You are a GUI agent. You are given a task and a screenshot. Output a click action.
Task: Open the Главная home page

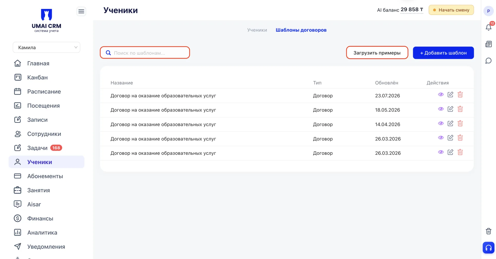(47, 63)
